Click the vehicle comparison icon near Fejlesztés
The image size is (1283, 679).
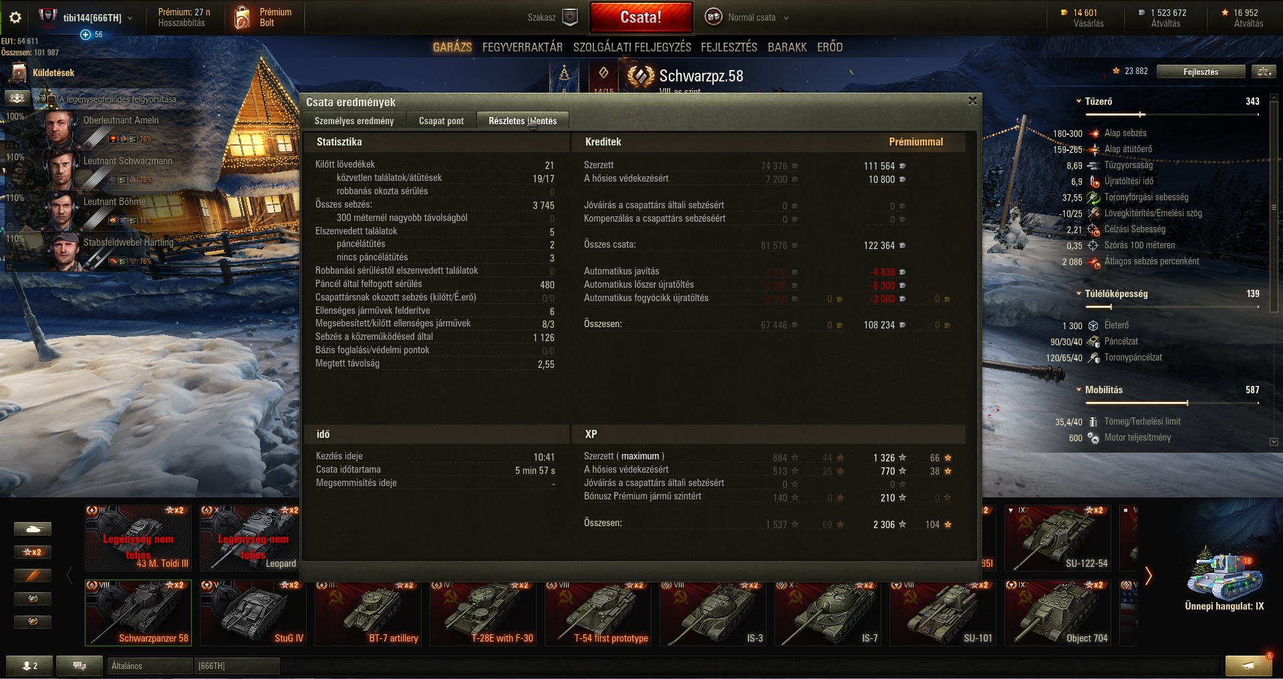1263,71
